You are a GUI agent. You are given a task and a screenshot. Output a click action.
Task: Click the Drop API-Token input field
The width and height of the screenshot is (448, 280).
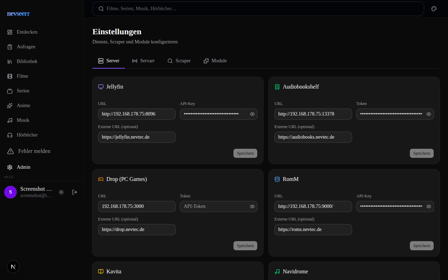pos(219,206)
